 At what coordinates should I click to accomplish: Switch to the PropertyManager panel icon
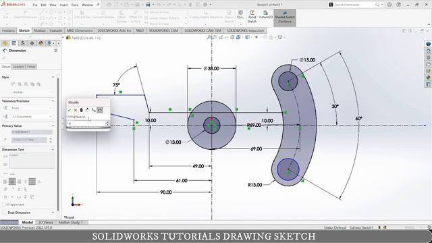point(13,43)
